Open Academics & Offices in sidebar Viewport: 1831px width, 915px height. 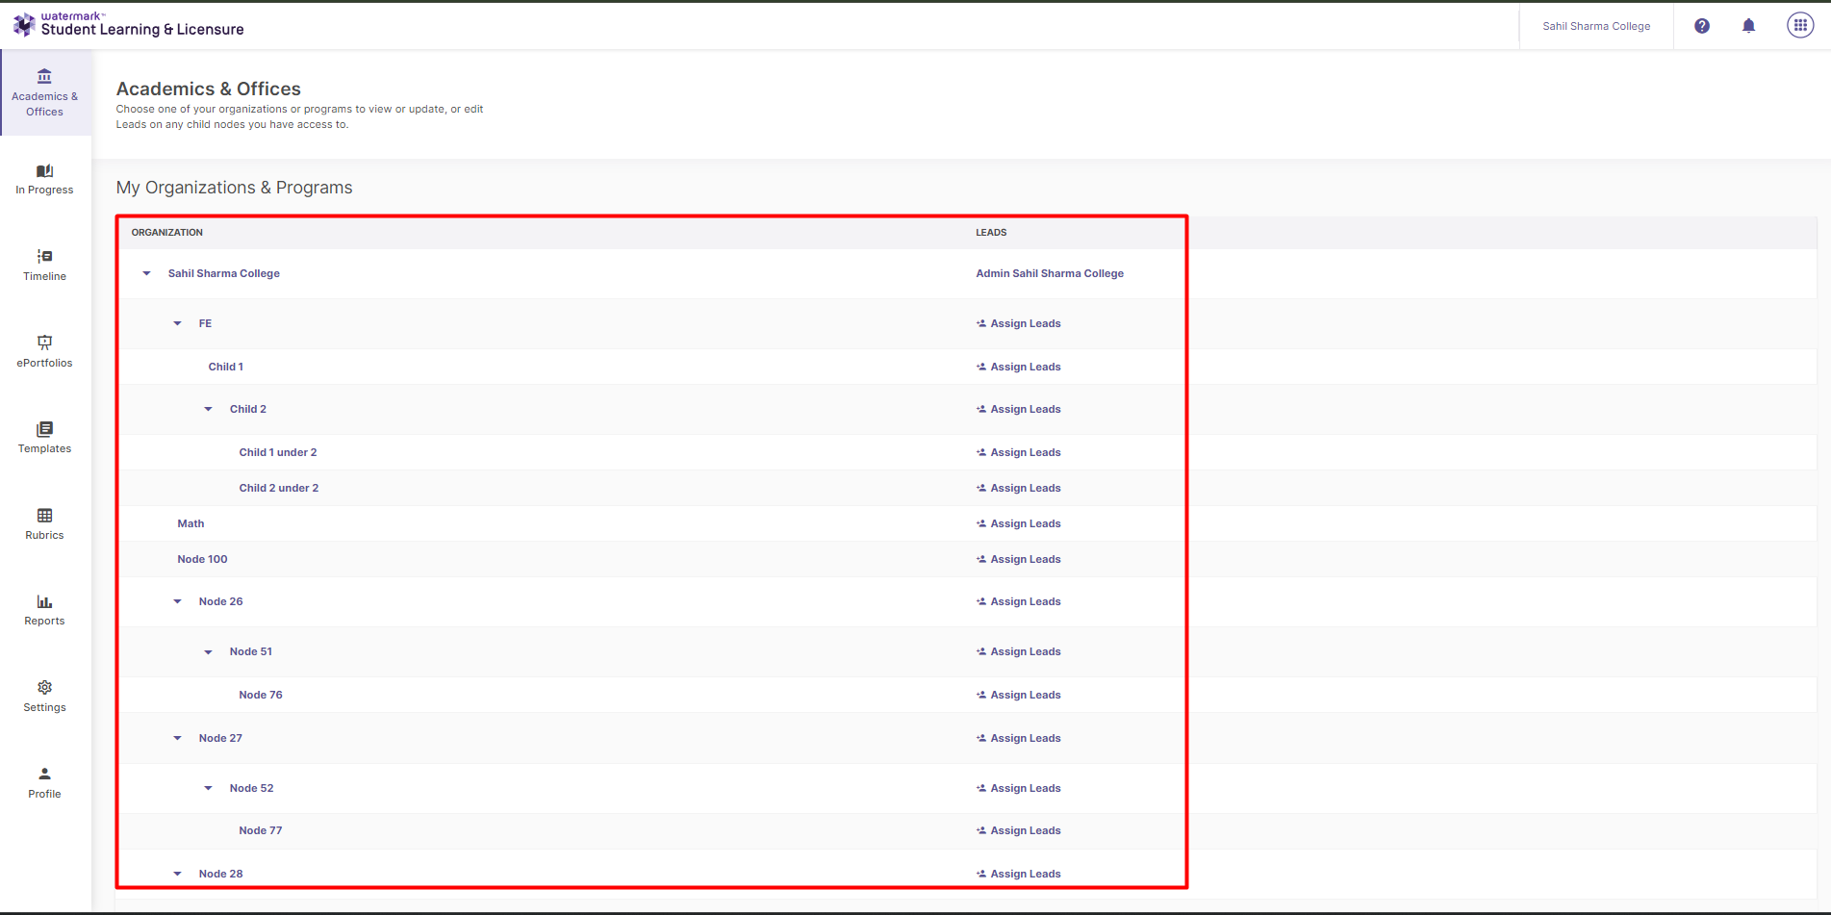(x=45, y=92)
